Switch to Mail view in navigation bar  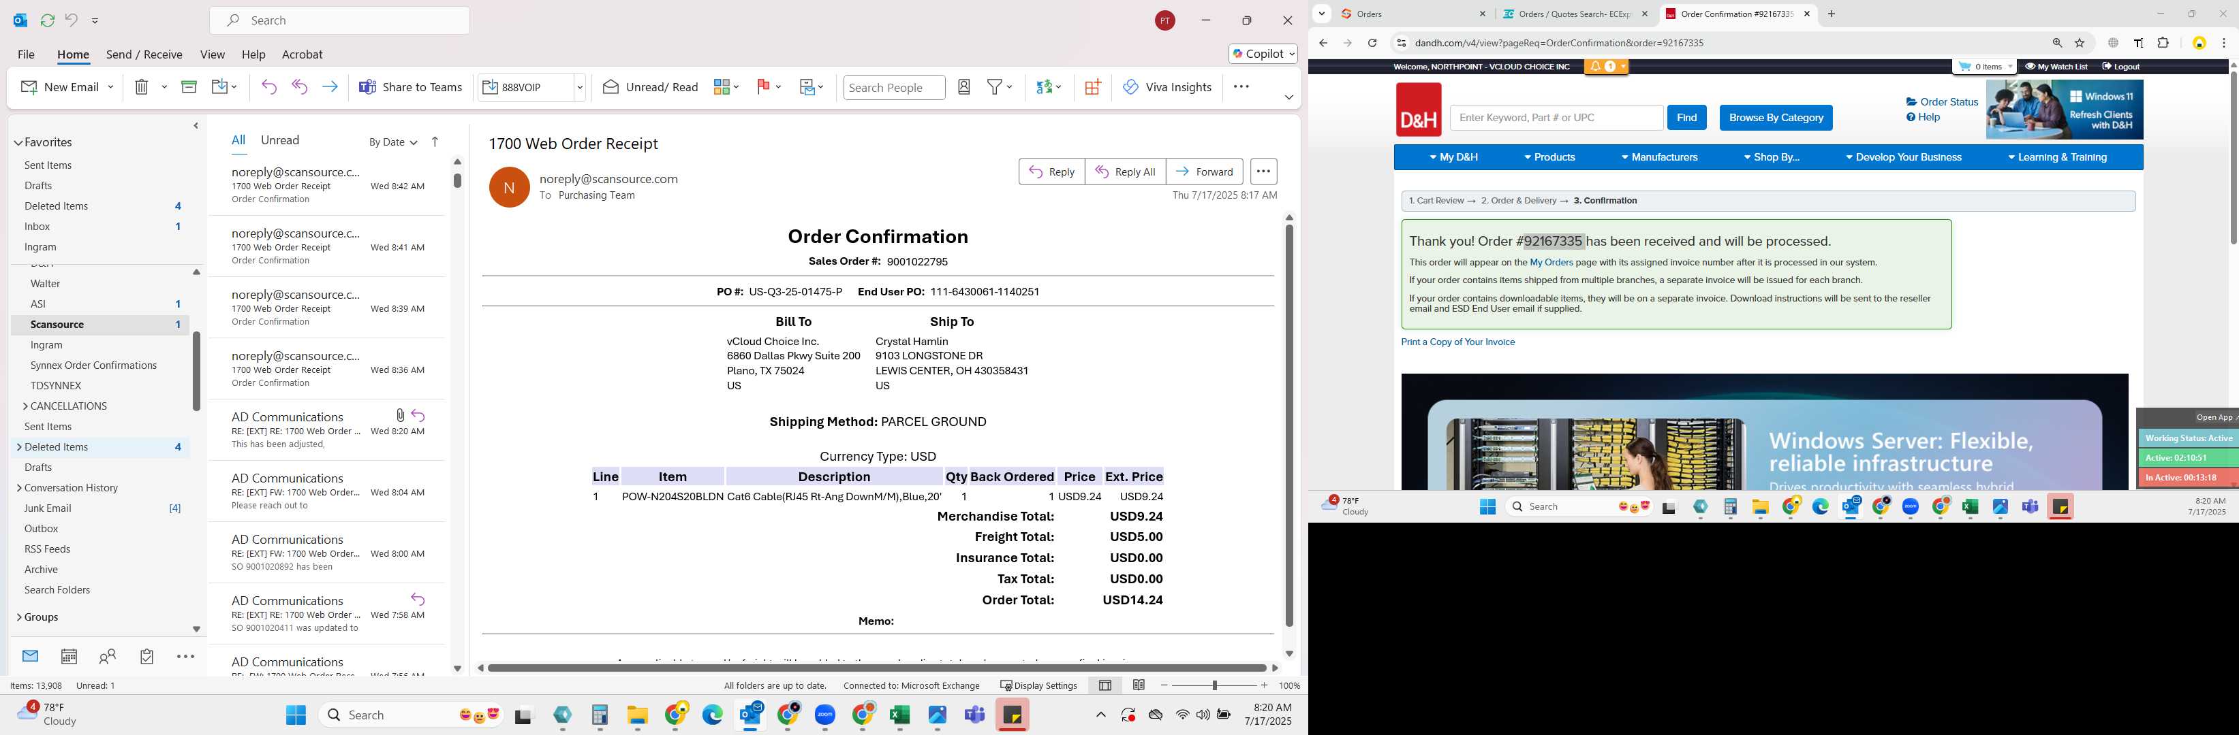[31, 657]
